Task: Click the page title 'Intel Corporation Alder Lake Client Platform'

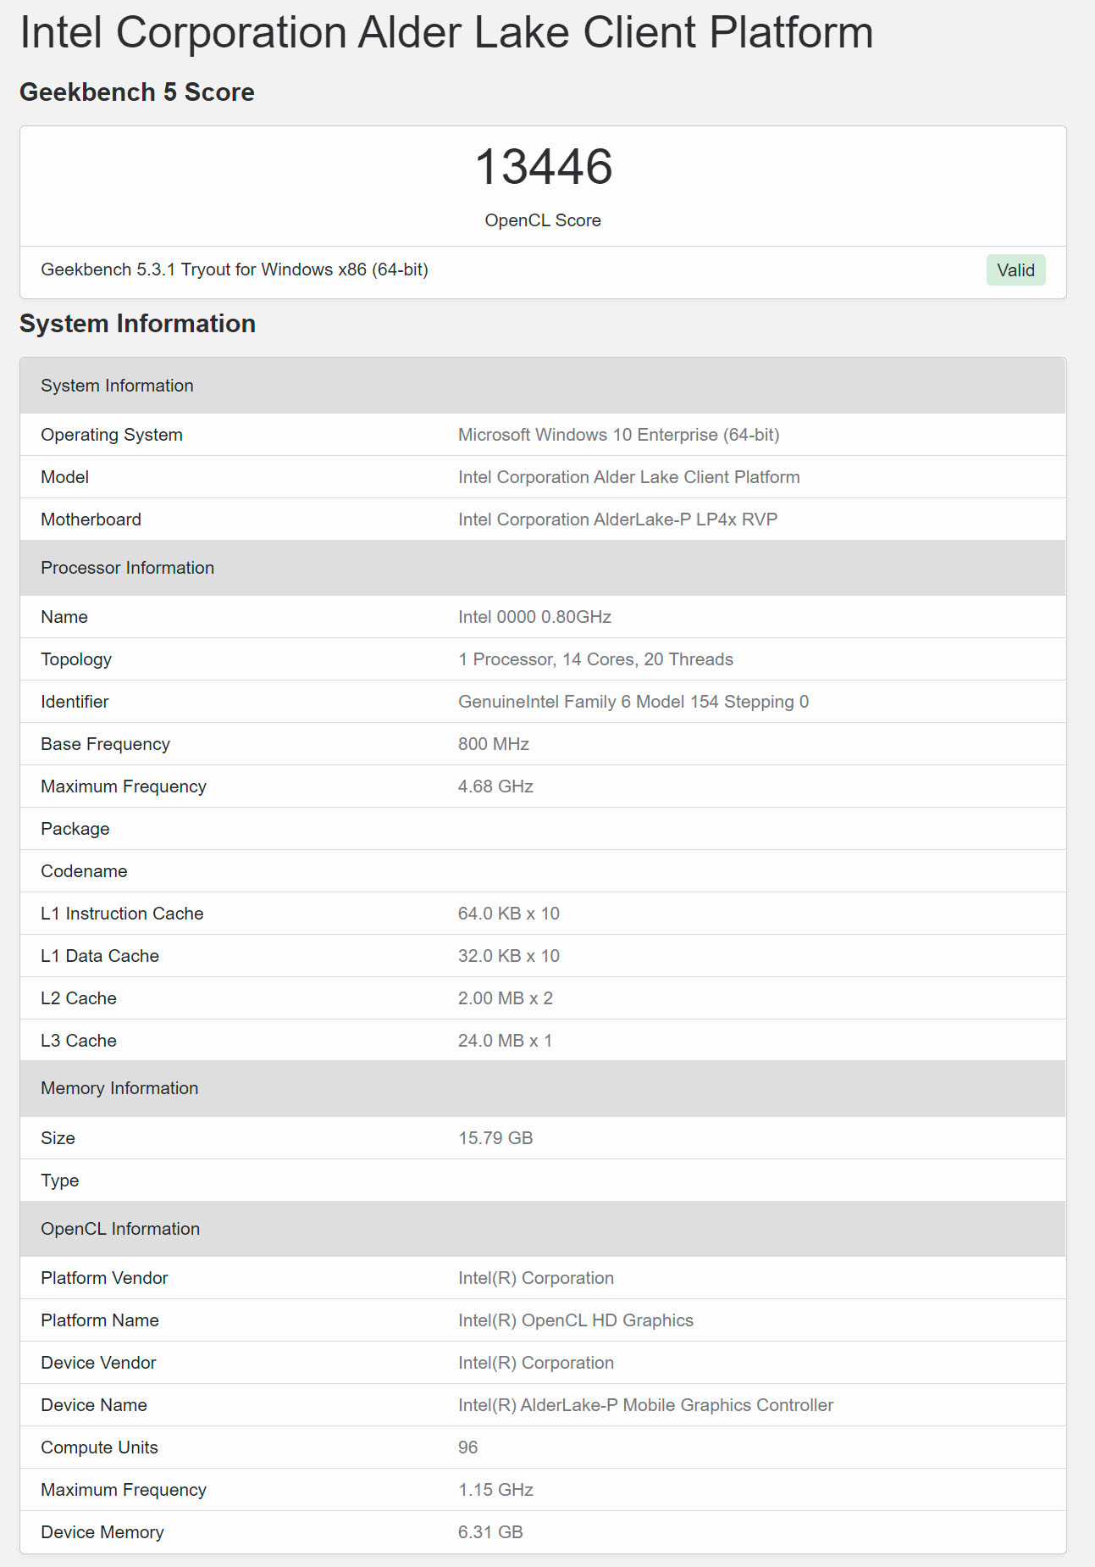Action: 446,33
